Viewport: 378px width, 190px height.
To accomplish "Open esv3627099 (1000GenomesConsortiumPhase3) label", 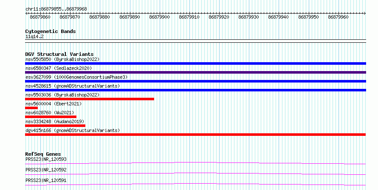I will click(x=76, y=77).
